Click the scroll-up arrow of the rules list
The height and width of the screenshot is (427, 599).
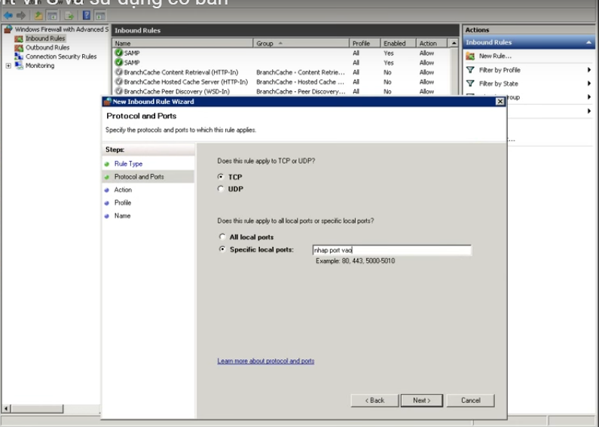[454, 43]
